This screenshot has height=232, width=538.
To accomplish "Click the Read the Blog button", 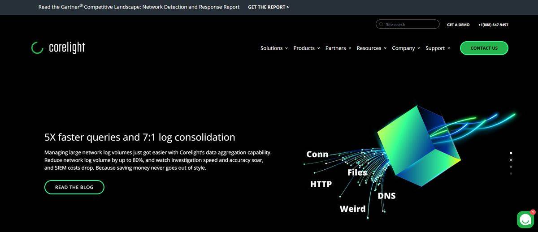I will tap(74, 187).
